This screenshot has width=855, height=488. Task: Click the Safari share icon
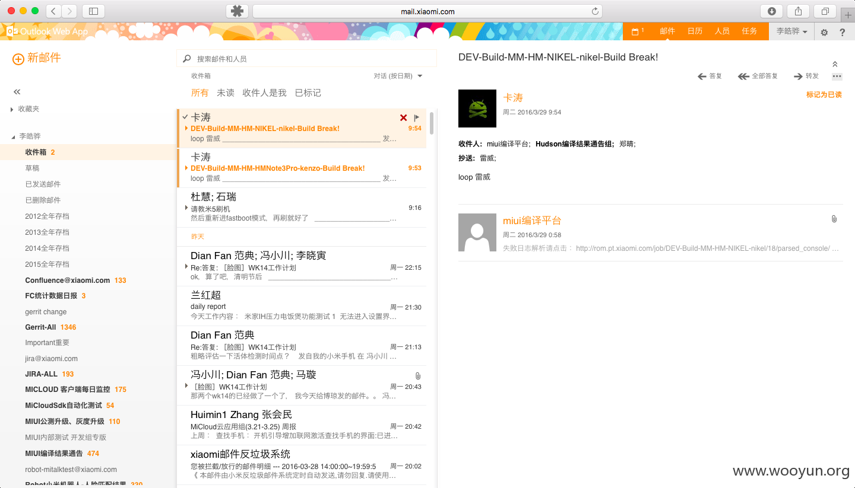(x=798, y=11)
